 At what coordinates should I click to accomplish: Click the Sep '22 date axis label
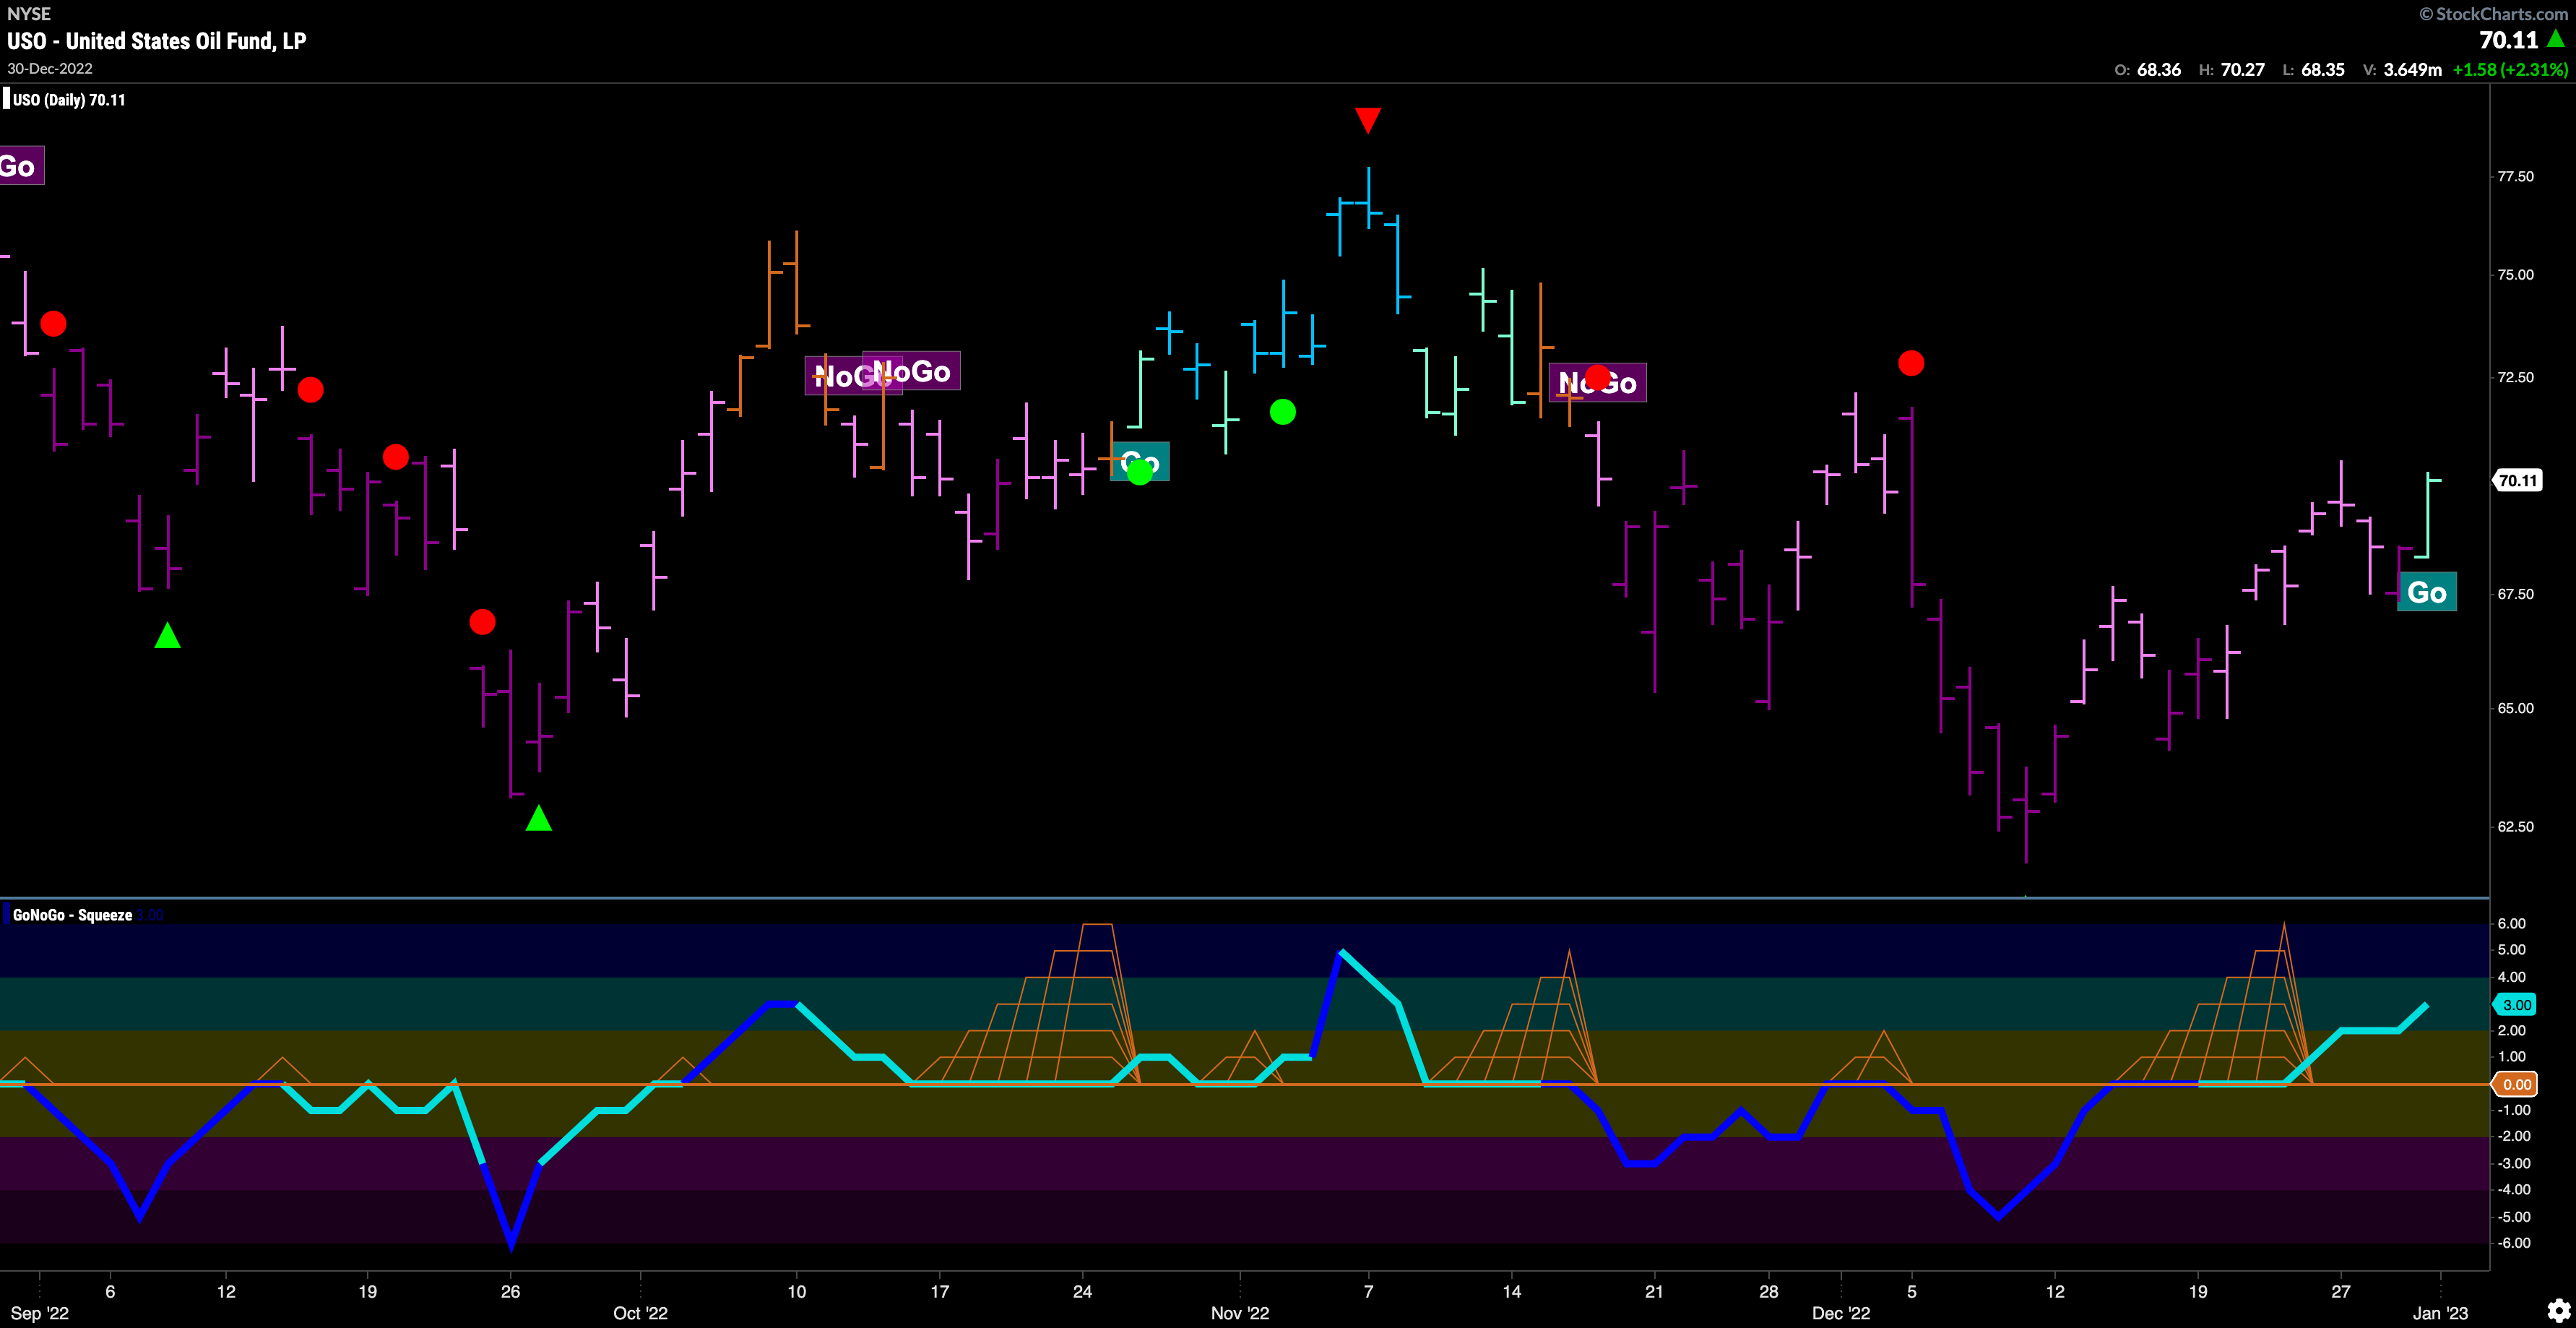tap(40, 1313)
